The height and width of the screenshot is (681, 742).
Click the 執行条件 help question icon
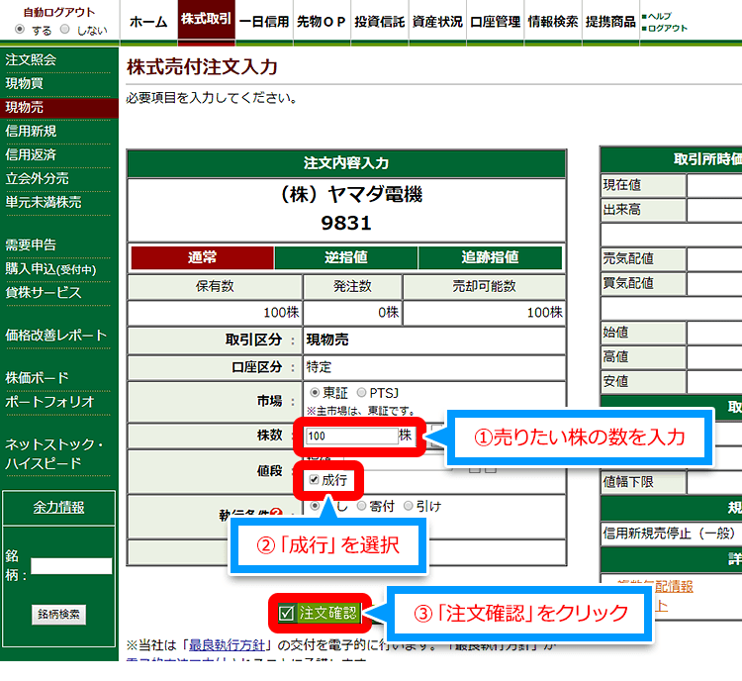click(276, 514)
